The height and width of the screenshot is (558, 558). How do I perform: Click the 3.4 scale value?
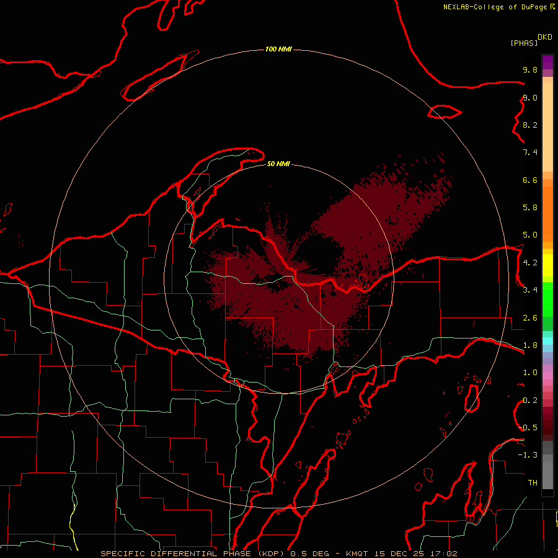click(x=530, y=290)
